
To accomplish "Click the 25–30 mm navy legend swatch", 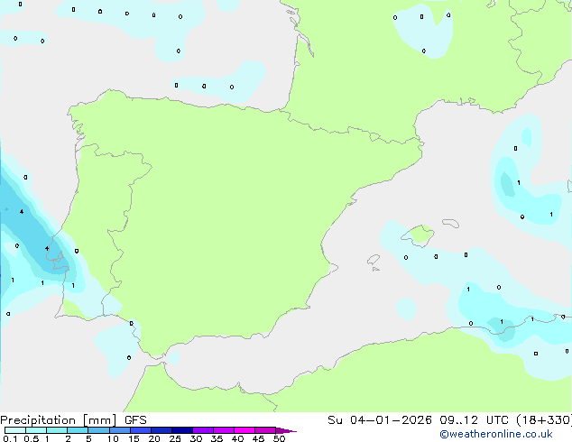I will (182, 430).
